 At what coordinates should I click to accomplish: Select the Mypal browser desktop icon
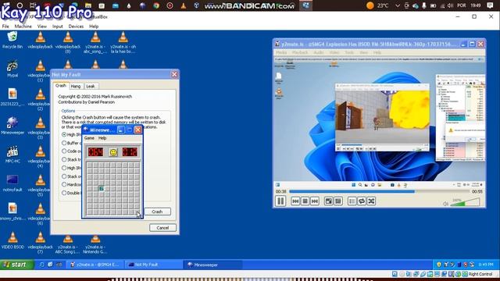point(12,69)
